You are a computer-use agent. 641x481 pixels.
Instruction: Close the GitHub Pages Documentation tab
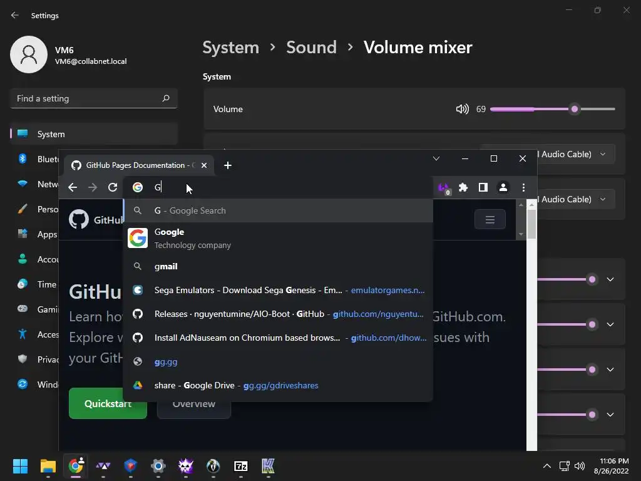point(204,165)
